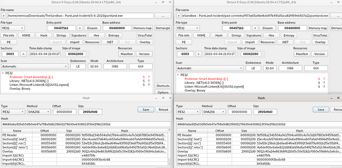
Task: Open Scan mode 'Automatic' dropdown in right window
Action: (x=209, y=68)
